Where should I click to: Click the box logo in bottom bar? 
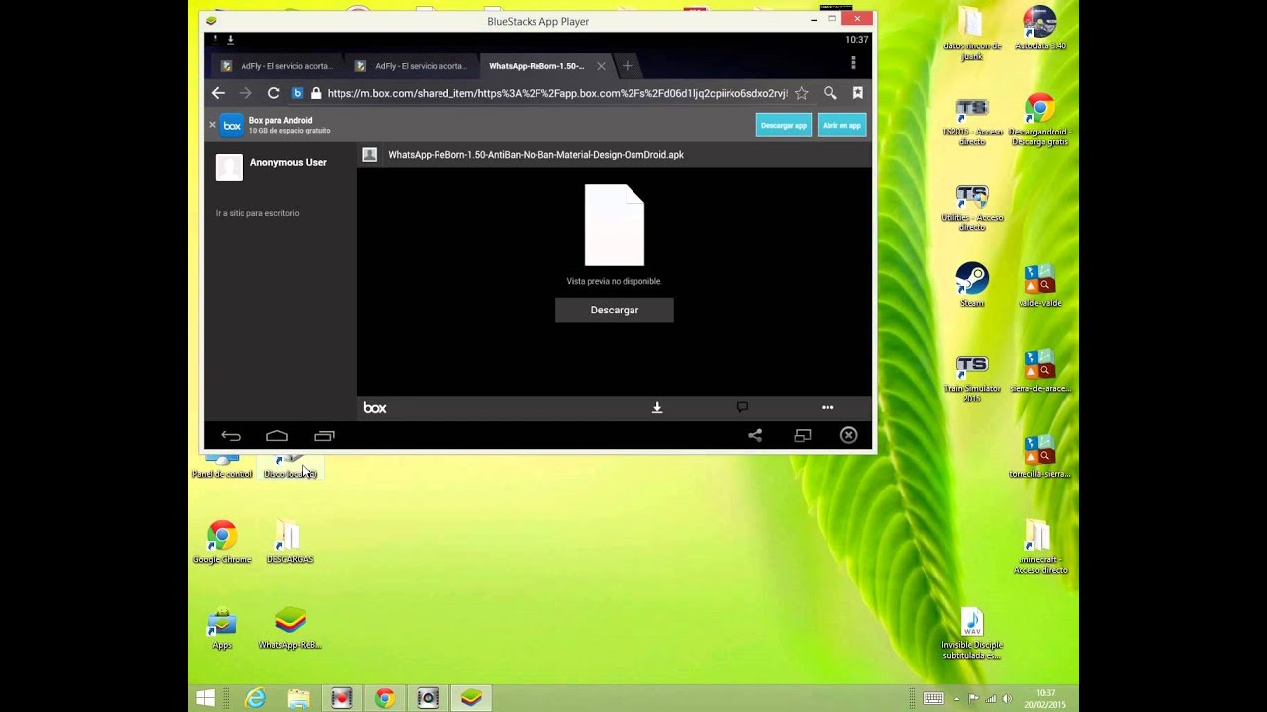(x=375, y=407)
